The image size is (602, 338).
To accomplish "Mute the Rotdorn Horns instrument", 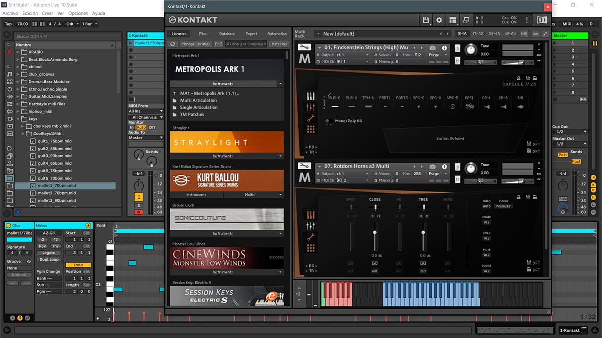I will point(458,179).
